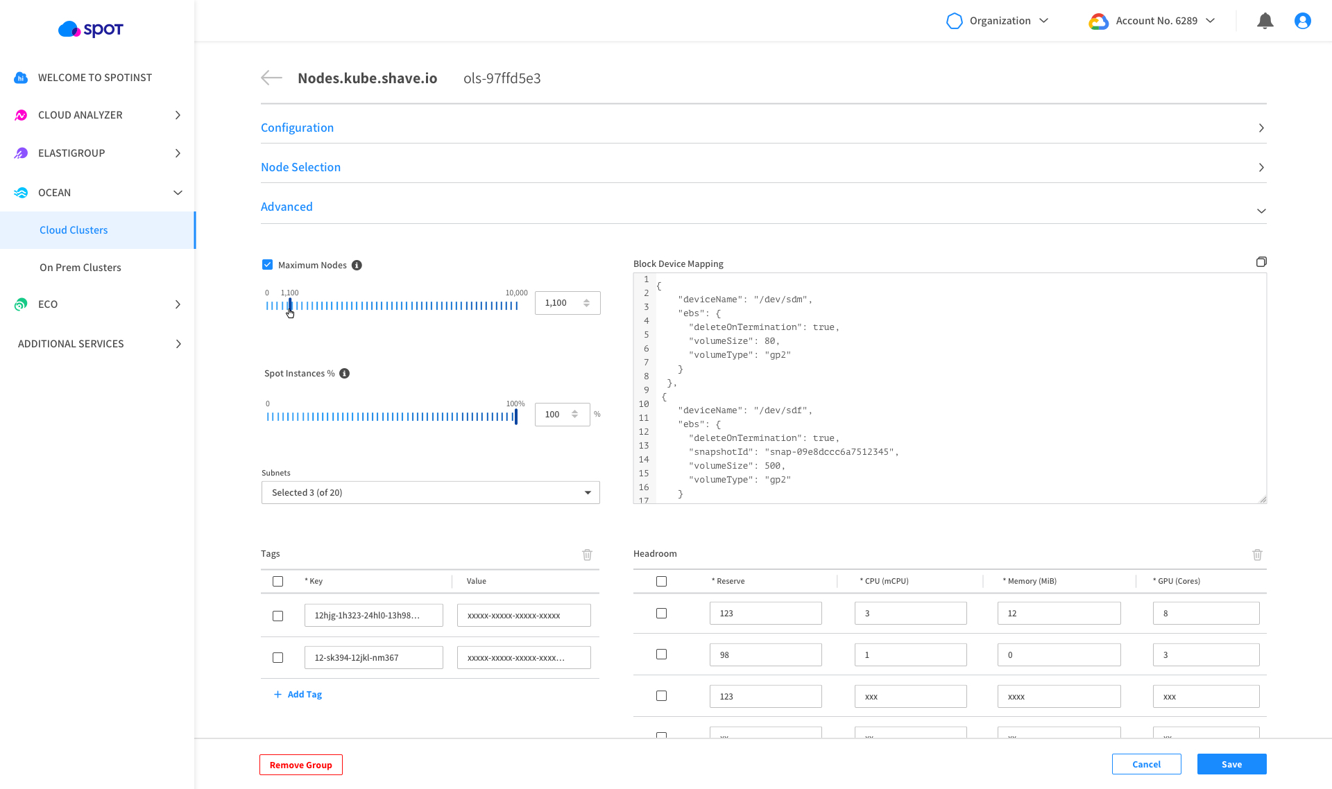Image resolution: width=1332 pixels, height=789 pixels.
Task: Open the user profile avatar icon
Action: 1302,21
